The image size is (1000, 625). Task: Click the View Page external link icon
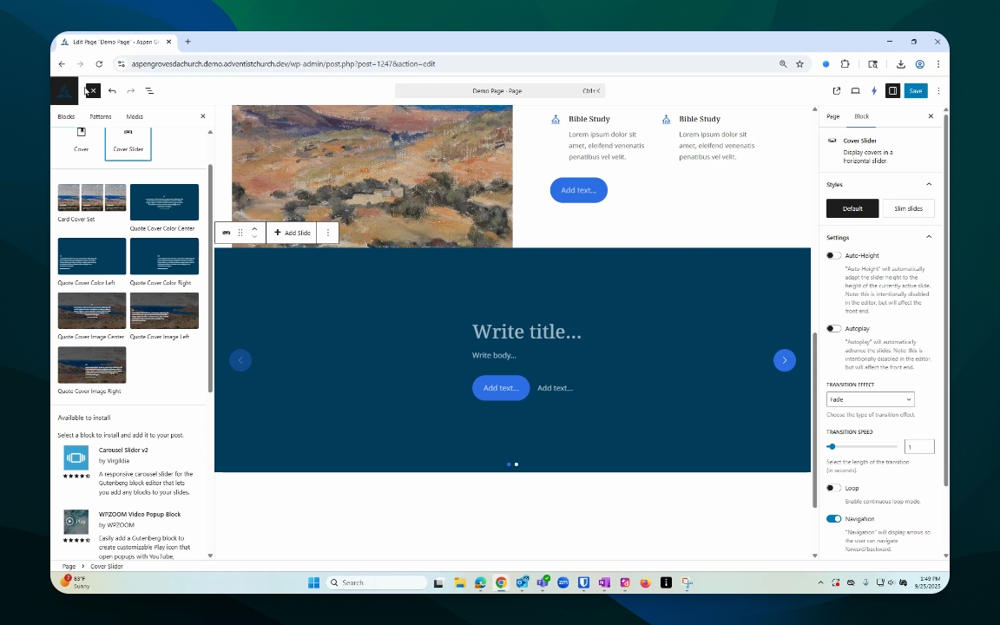[x=837, y=91]
